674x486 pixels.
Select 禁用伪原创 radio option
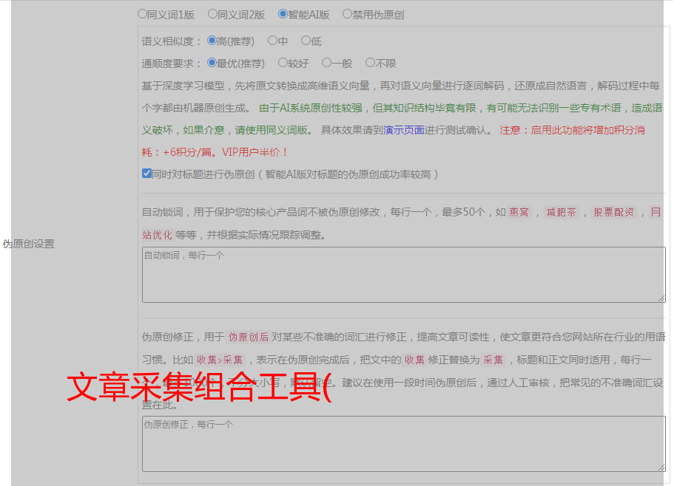347,14
